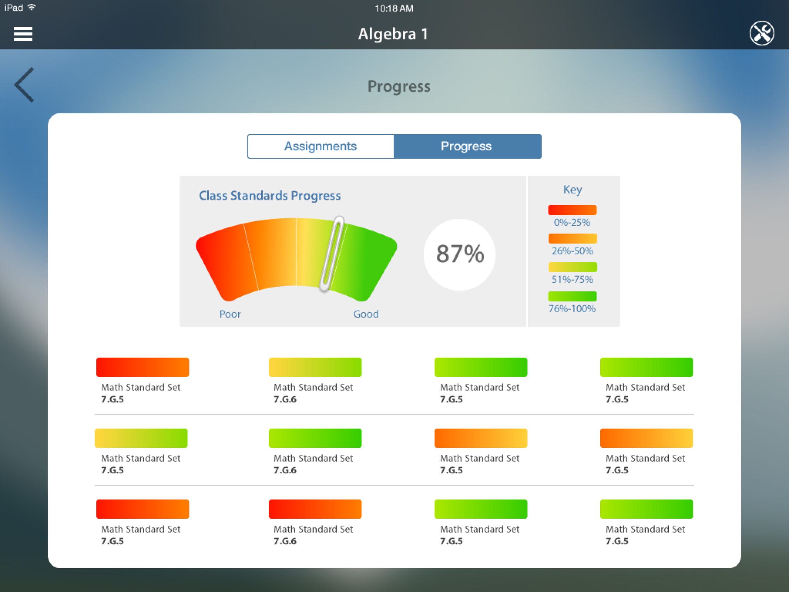Image resolution: width=789 pixels, height=592 pixels.
Task: Open the tools settings icon top right
Action: [762, 33]
